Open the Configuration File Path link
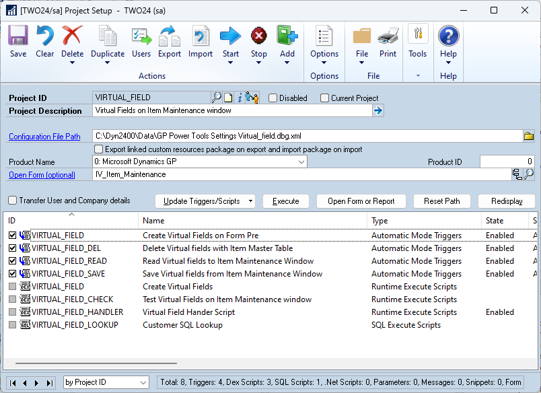The height and width of the screenshot is (393, 541). coord(44,137)
